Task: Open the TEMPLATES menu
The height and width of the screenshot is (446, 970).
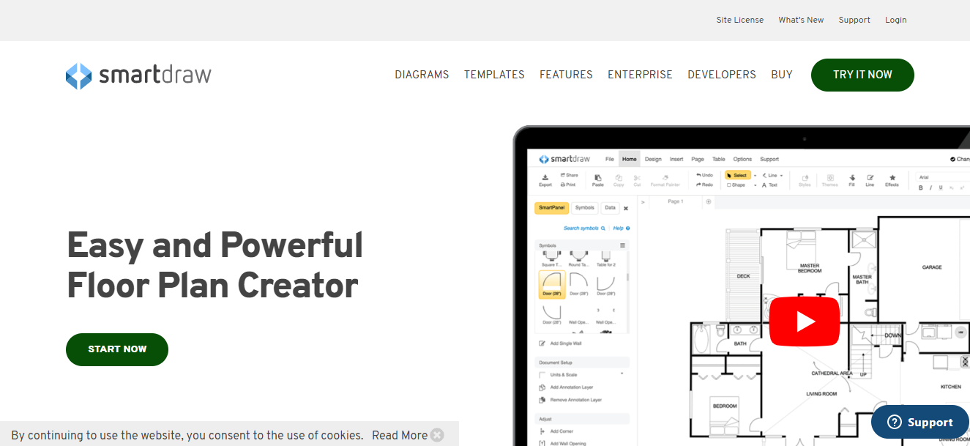Action: pyautogui.click(x=494, y=75)
